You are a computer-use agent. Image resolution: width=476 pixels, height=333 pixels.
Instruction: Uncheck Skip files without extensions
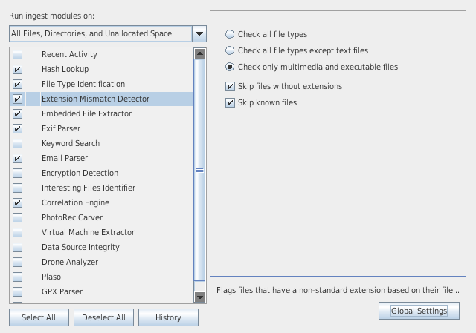[x=230, y=86]
